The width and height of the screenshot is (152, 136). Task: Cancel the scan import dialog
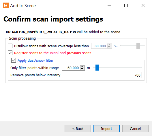coord(135,129)
